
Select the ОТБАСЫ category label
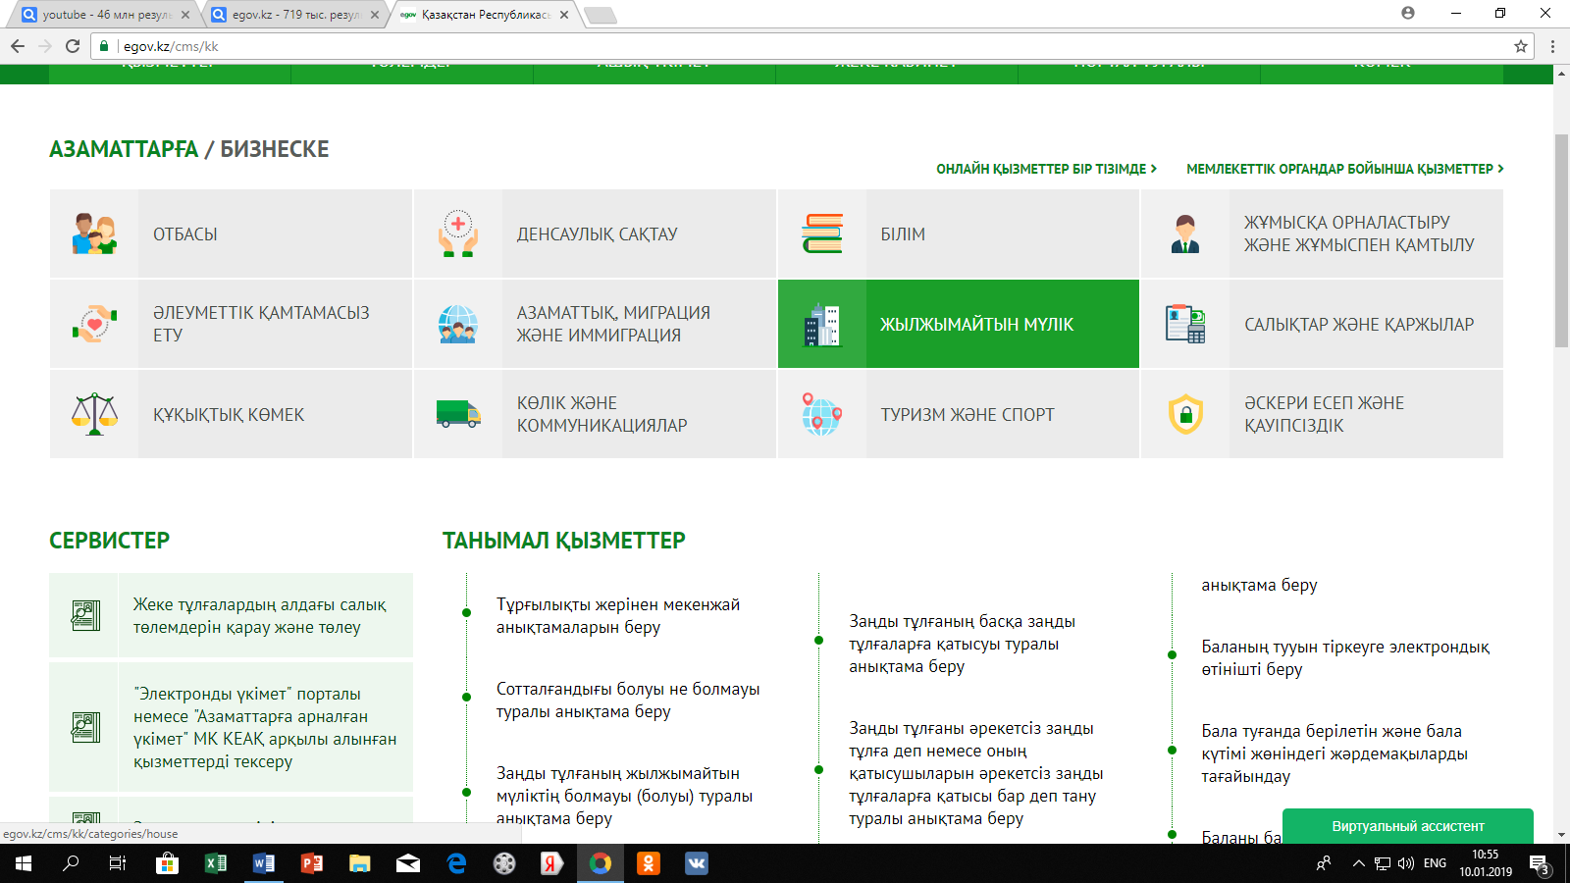tap(185, 234)
